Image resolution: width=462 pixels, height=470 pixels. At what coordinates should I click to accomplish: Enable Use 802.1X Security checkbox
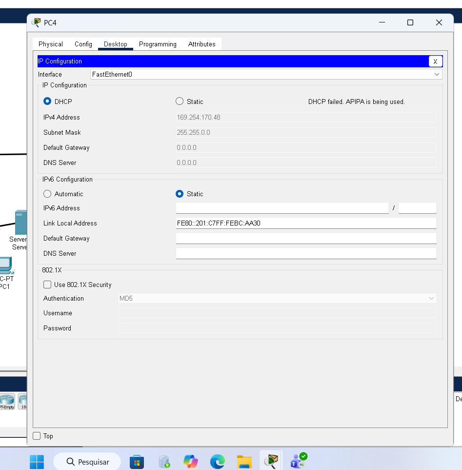click(x=47, y=285)
